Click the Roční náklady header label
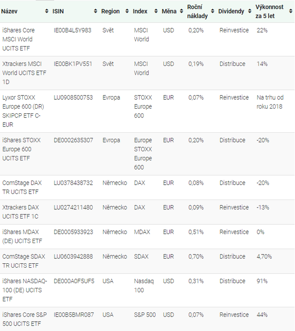Viewport: 295px width, 331px height. (x=197, y=11)
